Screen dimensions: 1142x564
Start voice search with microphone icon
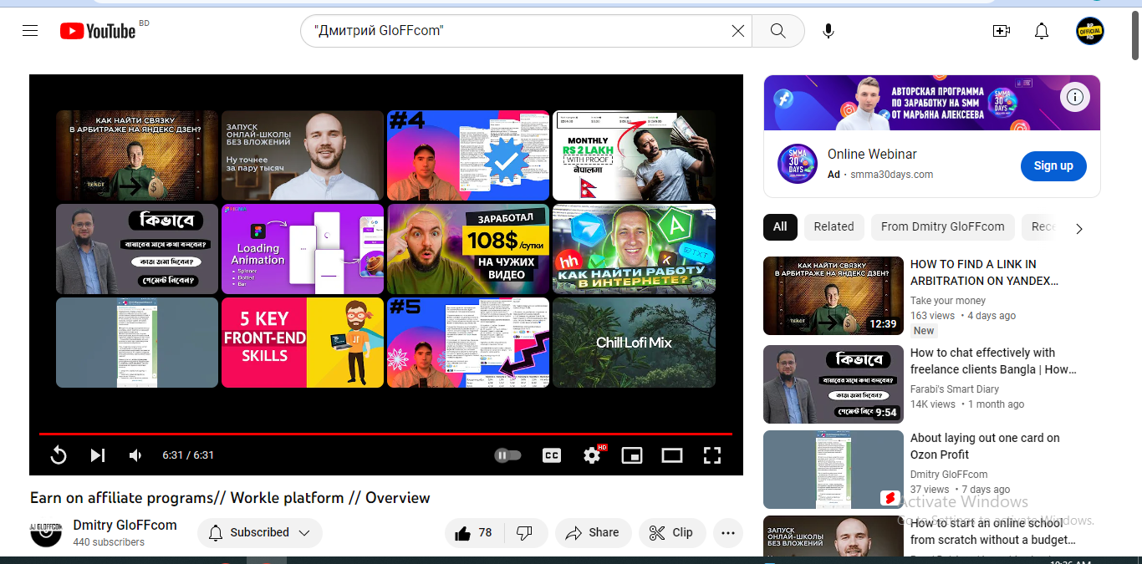828,31
